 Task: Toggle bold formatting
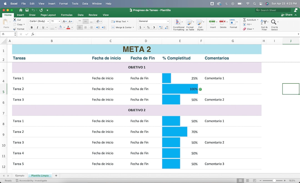pos(32,27)
